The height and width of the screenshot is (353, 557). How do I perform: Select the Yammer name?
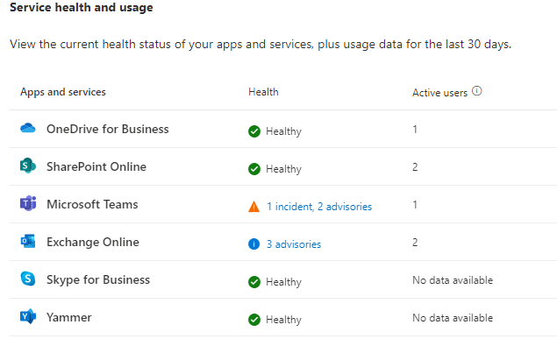click(x=69, y=317)
